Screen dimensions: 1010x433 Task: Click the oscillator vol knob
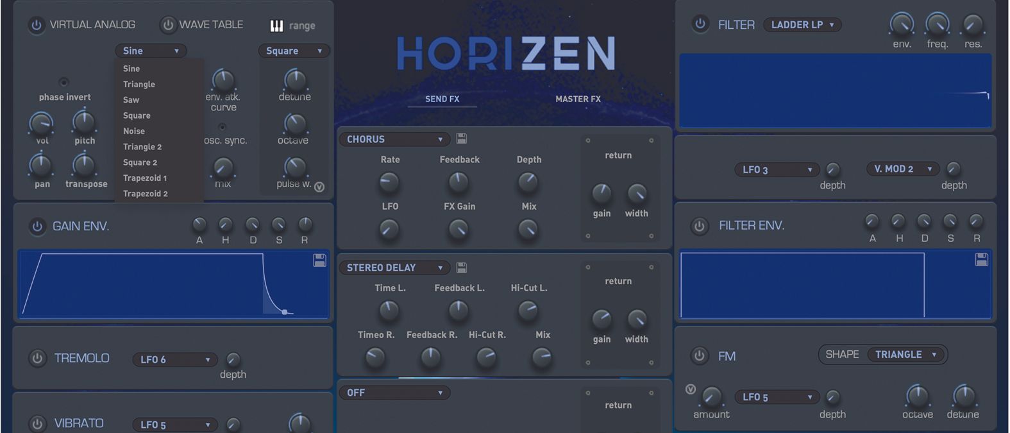click(41, 123)
